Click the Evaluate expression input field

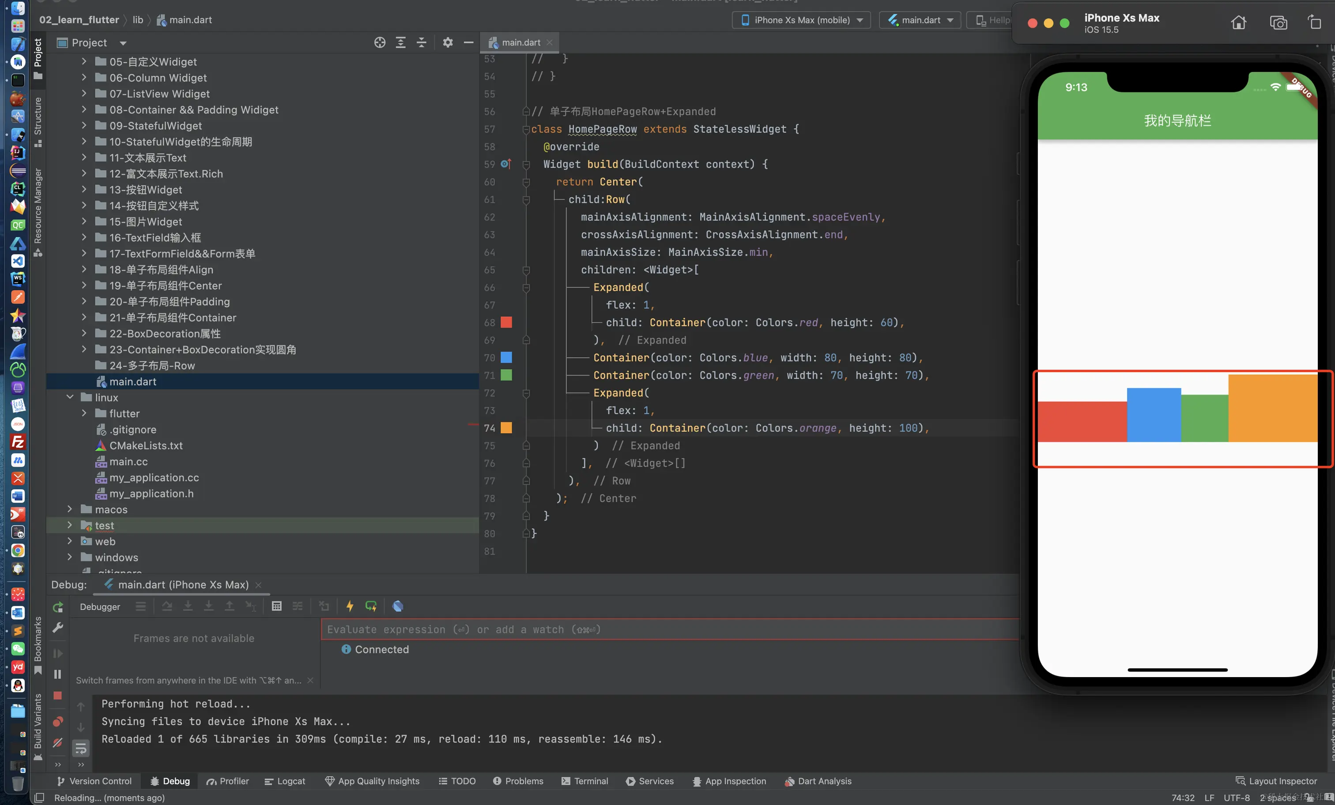(x=670, y=629)
